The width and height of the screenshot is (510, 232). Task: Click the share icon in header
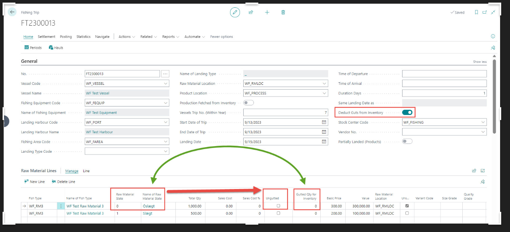click(251, 12)
